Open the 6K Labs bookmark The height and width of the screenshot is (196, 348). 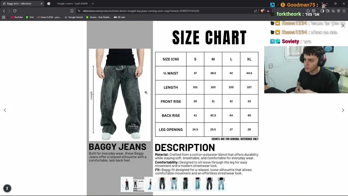[x=120, y=17]
